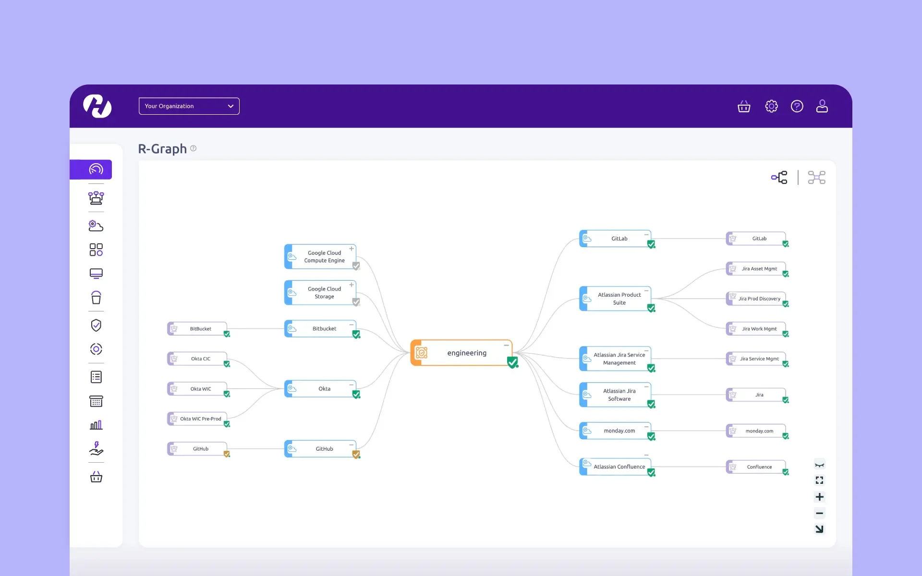Click the info icon beside R-Graph title
This screenshot has width=922, height=576.
[x=194, y=148]
